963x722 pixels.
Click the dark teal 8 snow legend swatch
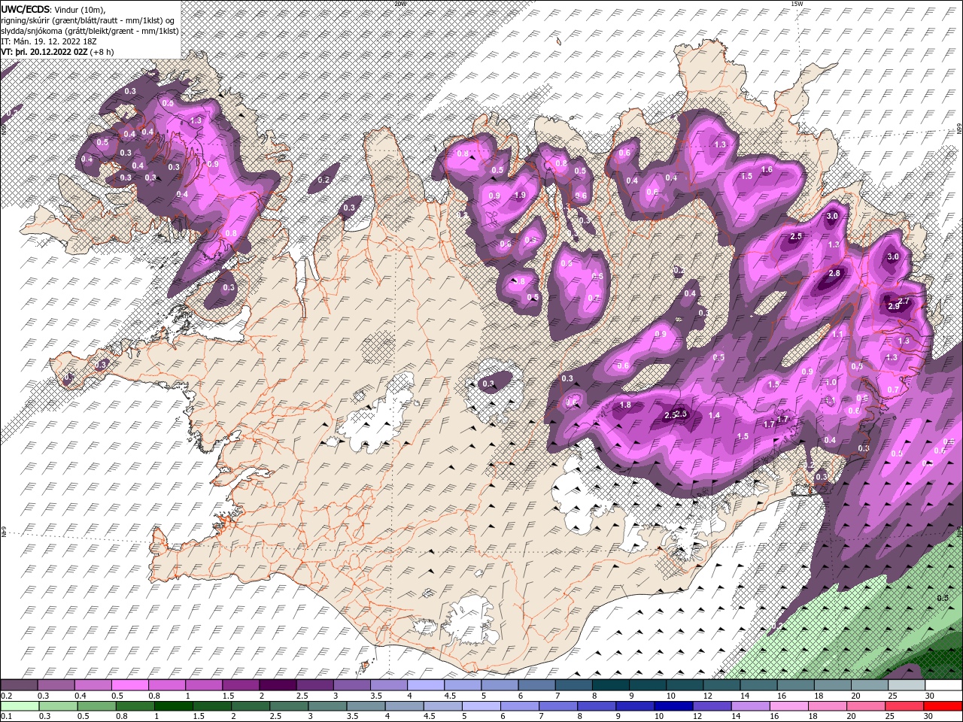tap(610, 685)
